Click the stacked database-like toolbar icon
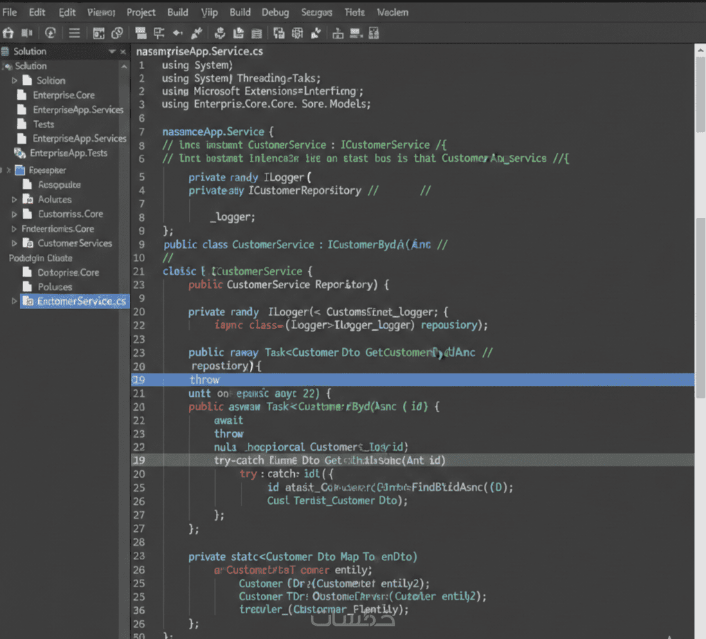This screenshot has width=706, height=639. click(256, 33)
